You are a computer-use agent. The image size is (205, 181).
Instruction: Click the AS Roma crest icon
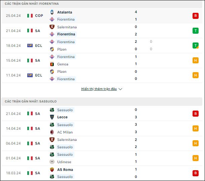[x=52, y=170]
